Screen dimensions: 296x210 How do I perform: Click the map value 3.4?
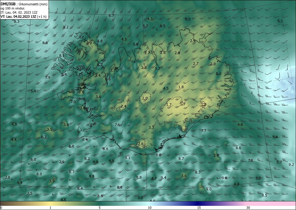click(x=98, y=76)
